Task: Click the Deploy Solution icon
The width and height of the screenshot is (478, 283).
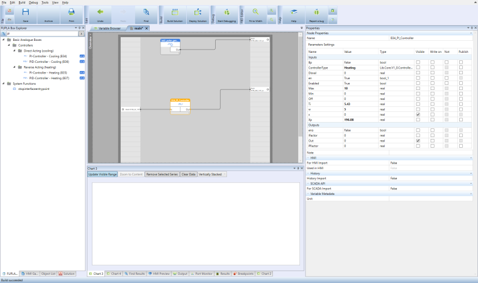Action: [199, 13]
